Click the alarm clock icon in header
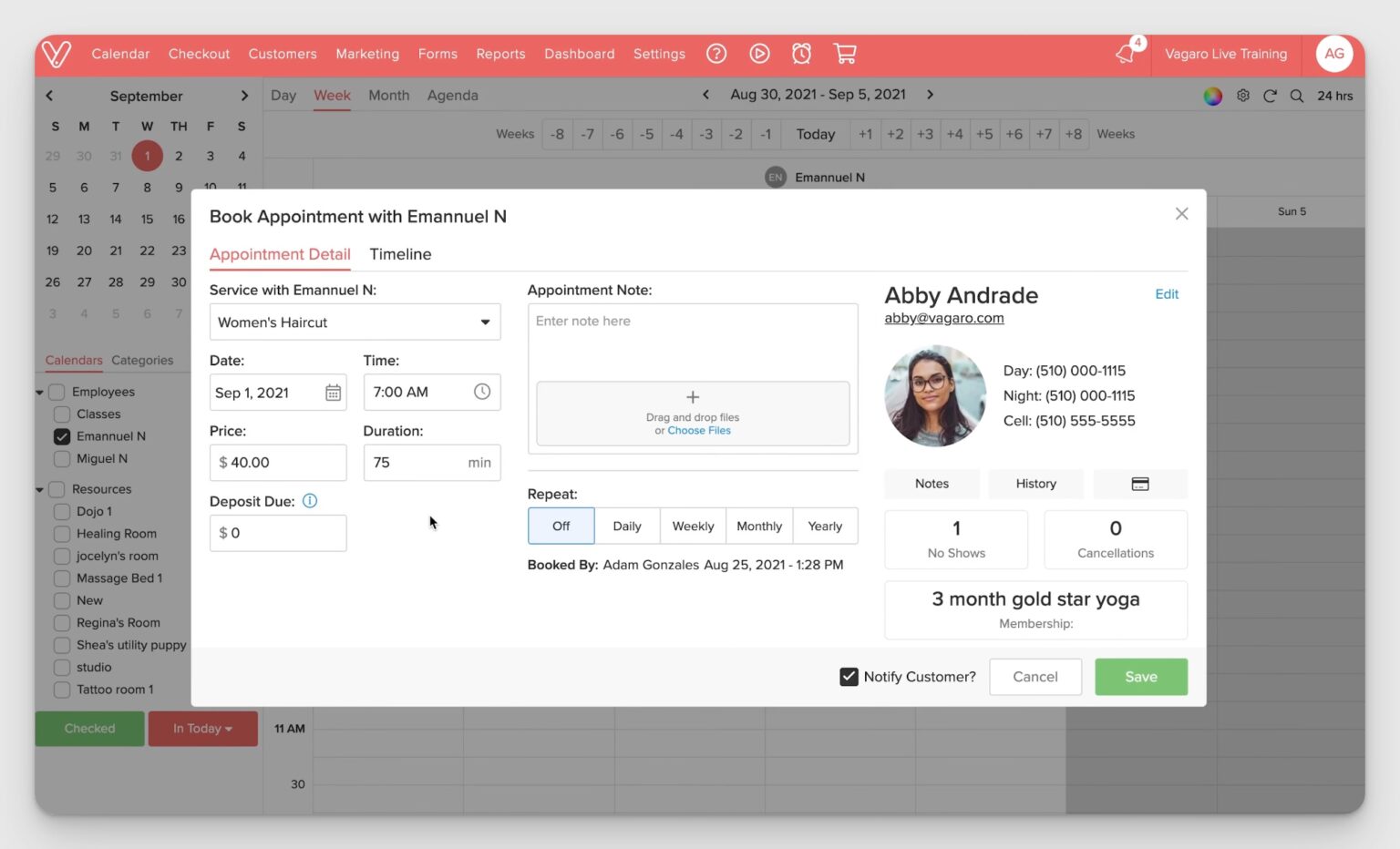The width and height of the screenshot is (1400, 849). click(801, 54)
